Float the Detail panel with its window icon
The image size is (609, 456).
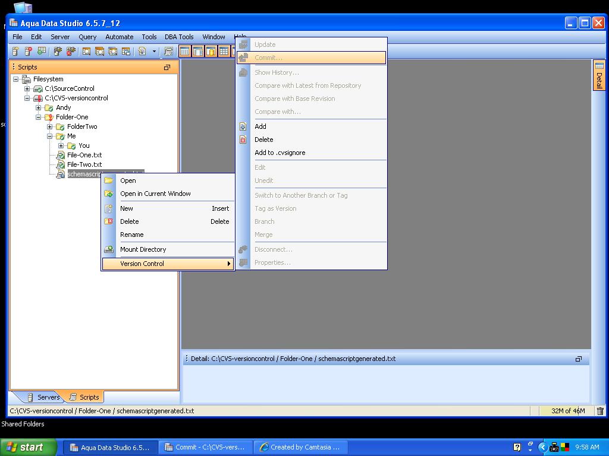(x=578, y=359)
